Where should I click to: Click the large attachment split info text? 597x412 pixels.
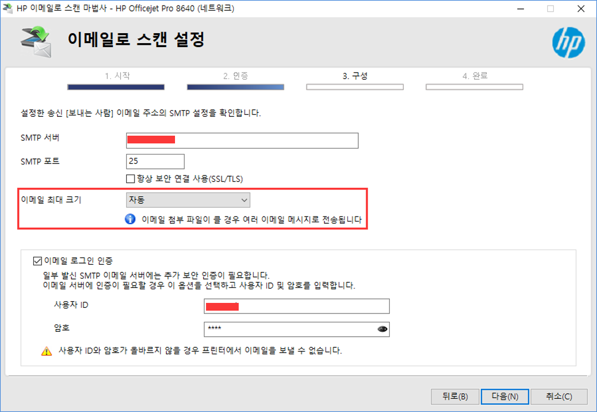[x=251, y=219]
